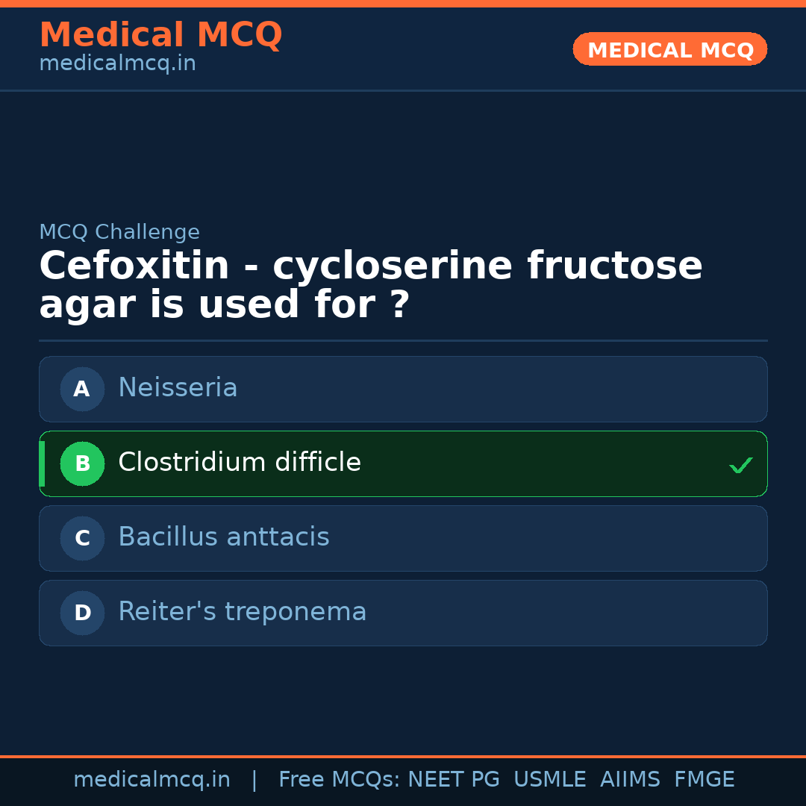Click the MCQ Challenge label
This screenshot has height=806, width=806.
click(119, 232)
